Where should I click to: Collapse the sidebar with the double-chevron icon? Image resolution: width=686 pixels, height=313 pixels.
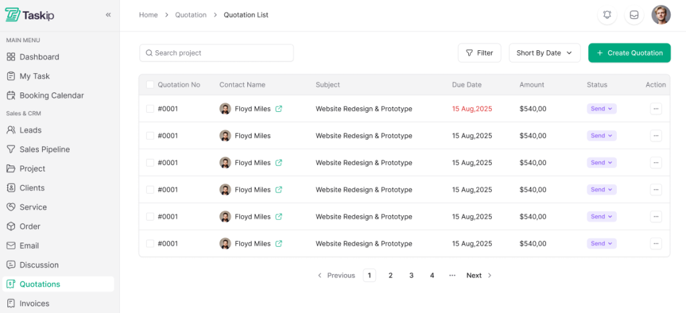108,15
